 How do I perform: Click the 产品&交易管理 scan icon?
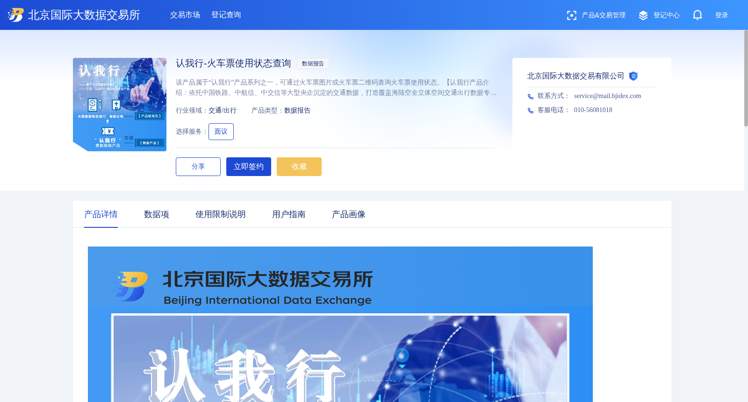(x=571, y=15)
